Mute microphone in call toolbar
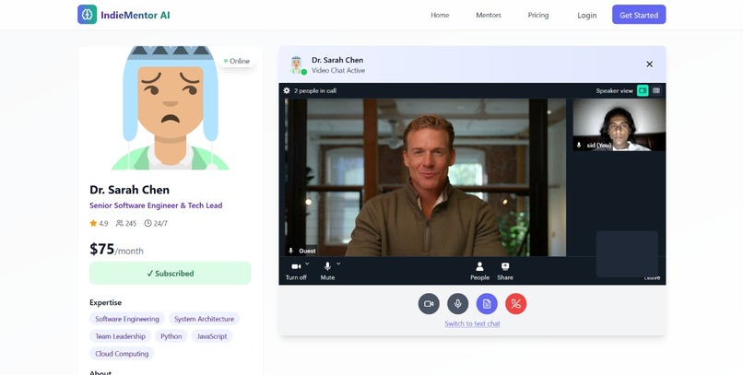743x375 pixels. [x=327, y=271]
